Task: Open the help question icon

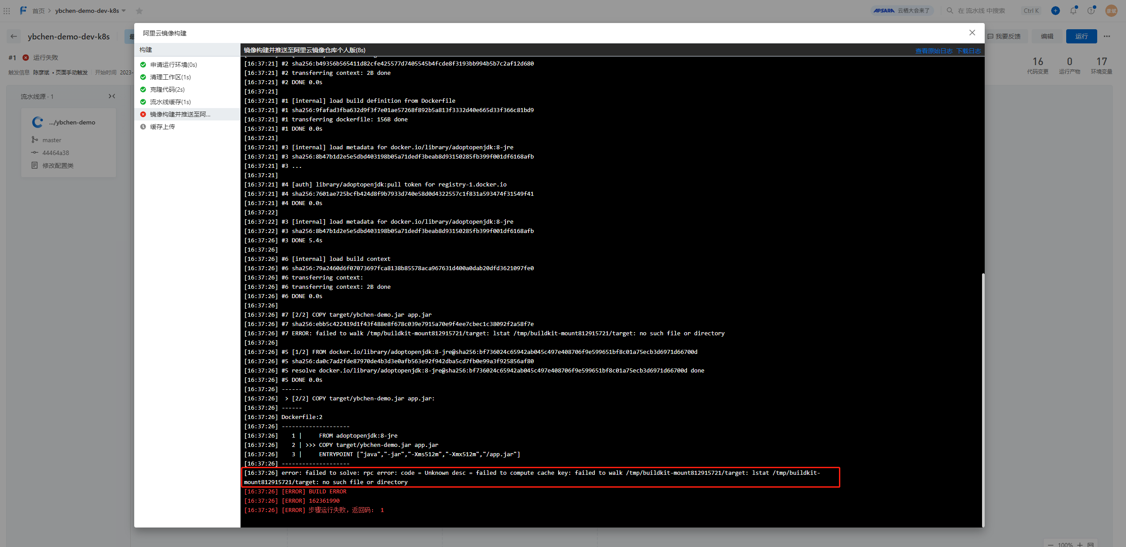Action: [x=1091, y=10]
